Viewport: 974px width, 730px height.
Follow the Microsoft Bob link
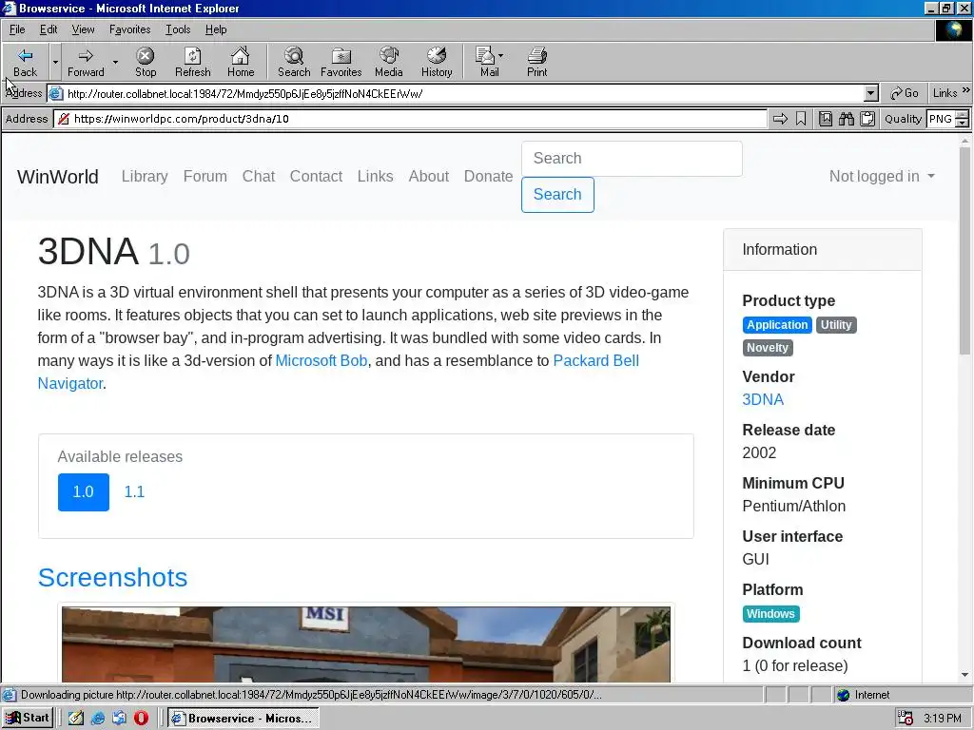click(x=321, y=360)
